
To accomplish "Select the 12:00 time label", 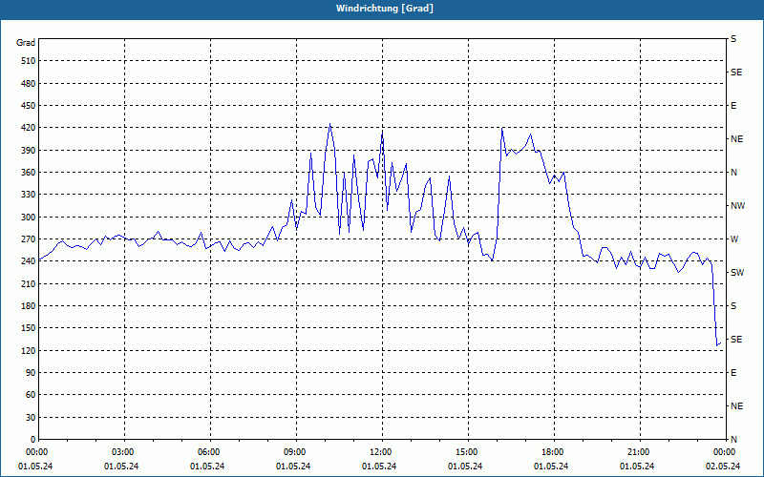I will (x=380, y=452).
